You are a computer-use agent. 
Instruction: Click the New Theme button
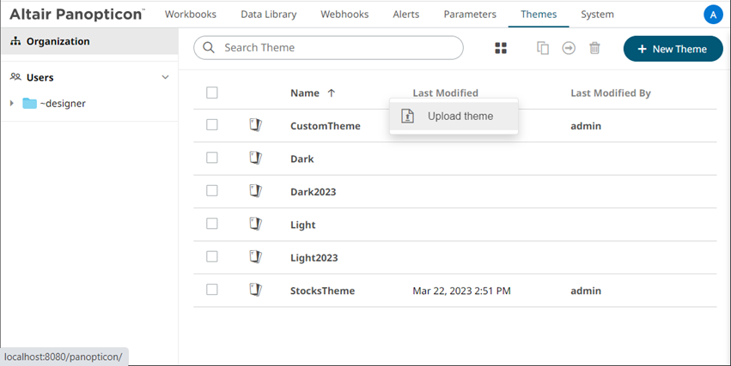pos(673,49)
